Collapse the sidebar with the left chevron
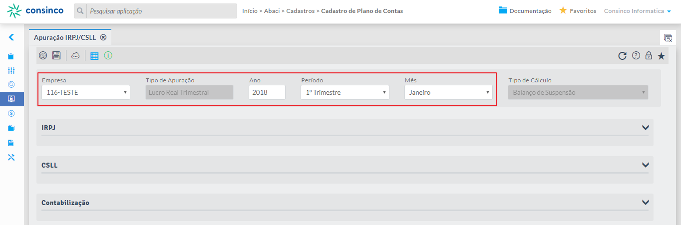681x225 pixels. coord(11,37)
